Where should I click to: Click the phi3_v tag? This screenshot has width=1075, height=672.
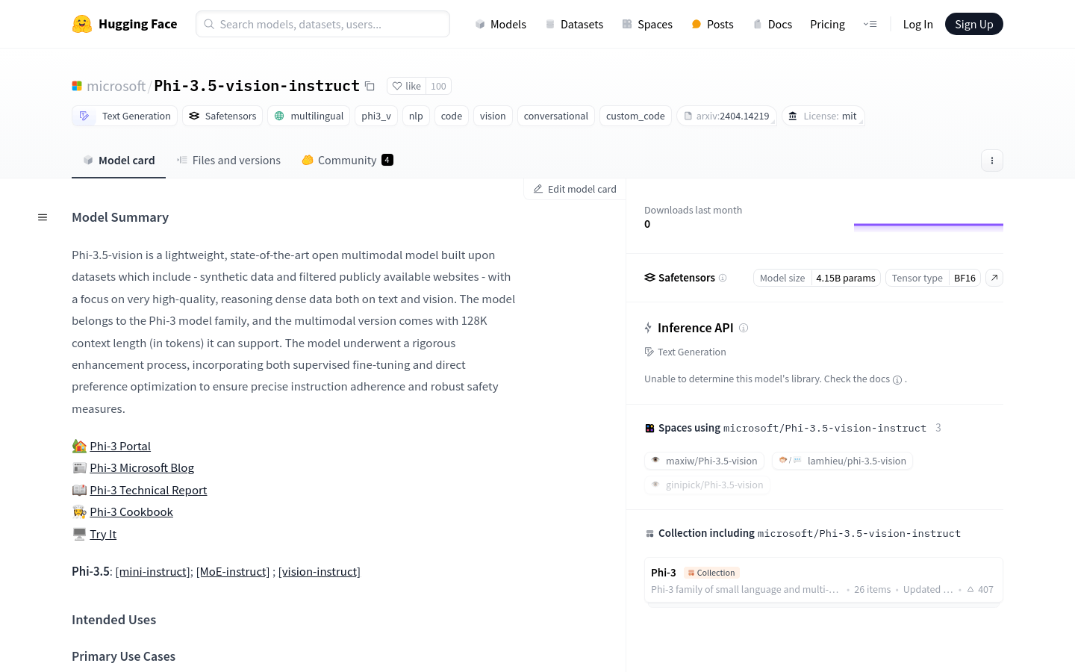click(376, 116)
